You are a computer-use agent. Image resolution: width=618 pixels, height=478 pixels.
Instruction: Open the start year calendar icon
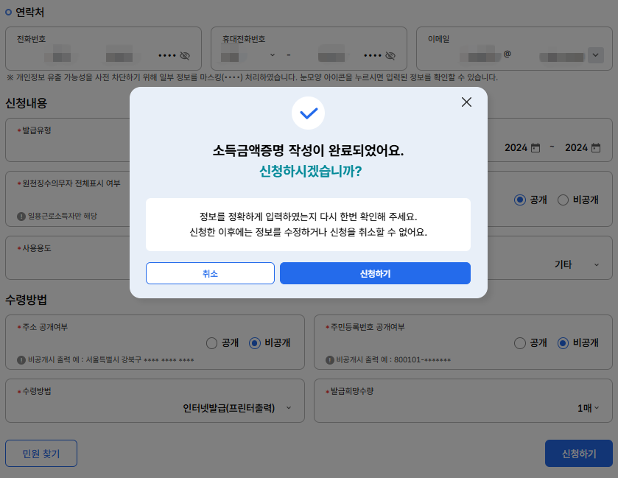536,147
